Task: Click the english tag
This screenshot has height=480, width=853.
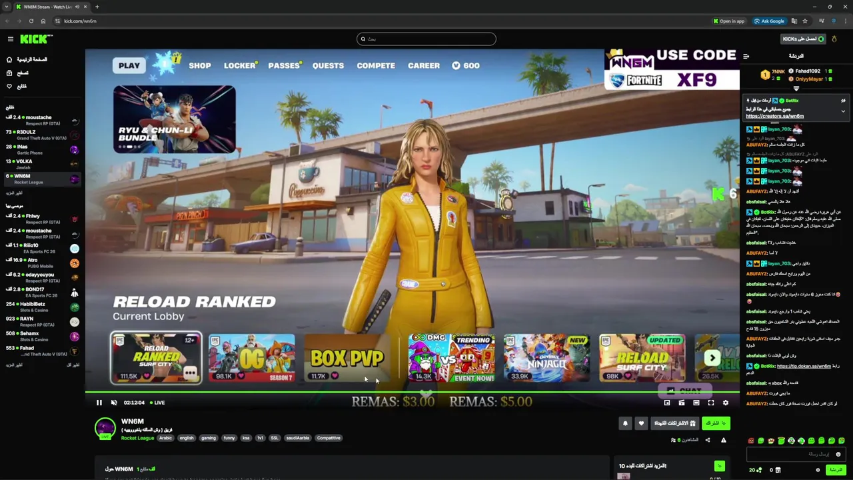Action: (187, 438)
